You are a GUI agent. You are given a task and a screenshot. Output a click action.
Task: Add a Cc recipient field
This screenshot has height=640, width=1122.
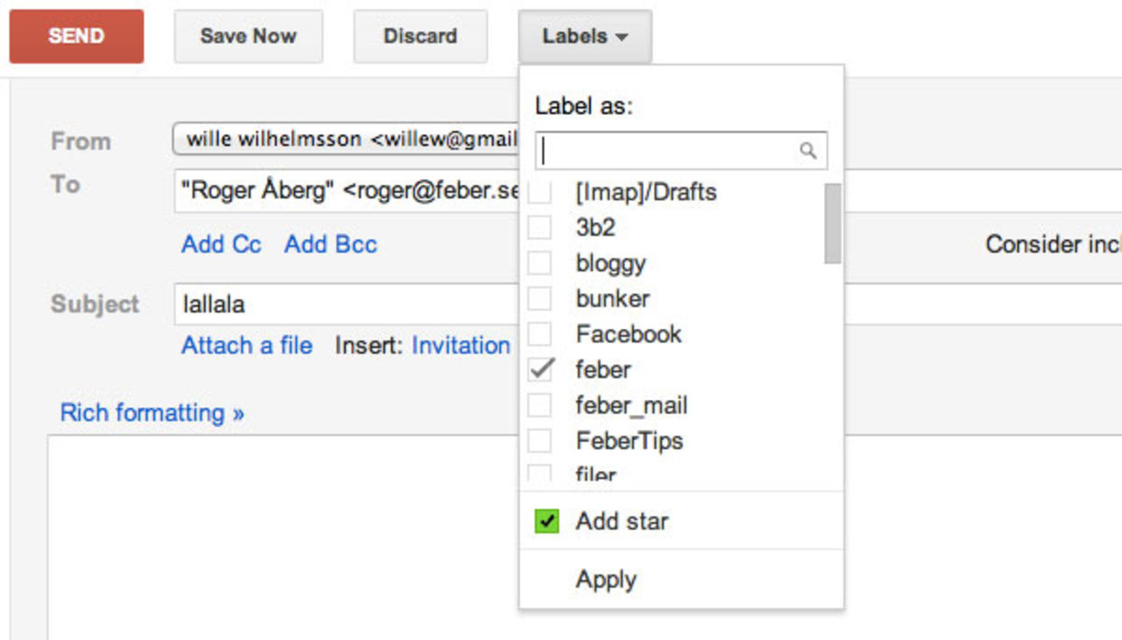[x=221, y=245]
